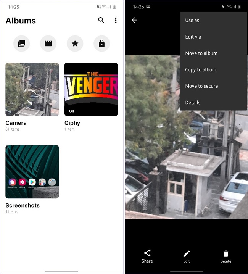Select 'Move to secure' option
Screen dimensions: 248x274
click(201, 86)
